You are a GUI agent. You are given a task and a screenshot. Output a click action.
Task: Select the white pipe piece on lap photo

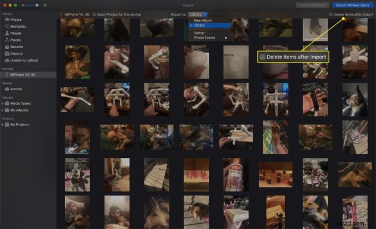(77, 99)
